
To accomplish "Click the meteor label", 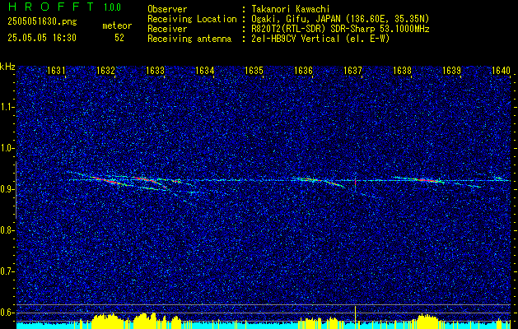I will coord(117,25).
